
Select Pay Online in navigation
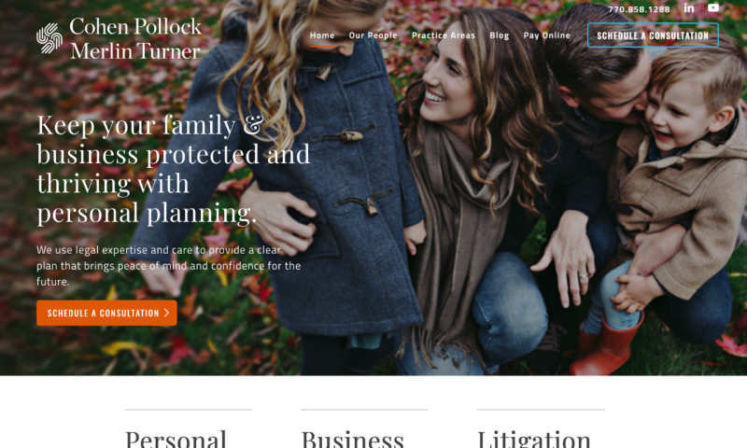[x=546, y=35]
